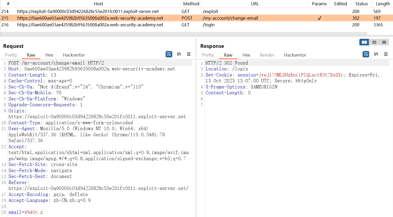Sort history by the Method column header
Image resolution: width=393 pixels, height=217 pixels.
pyautogui.click(x=191, y=4)
